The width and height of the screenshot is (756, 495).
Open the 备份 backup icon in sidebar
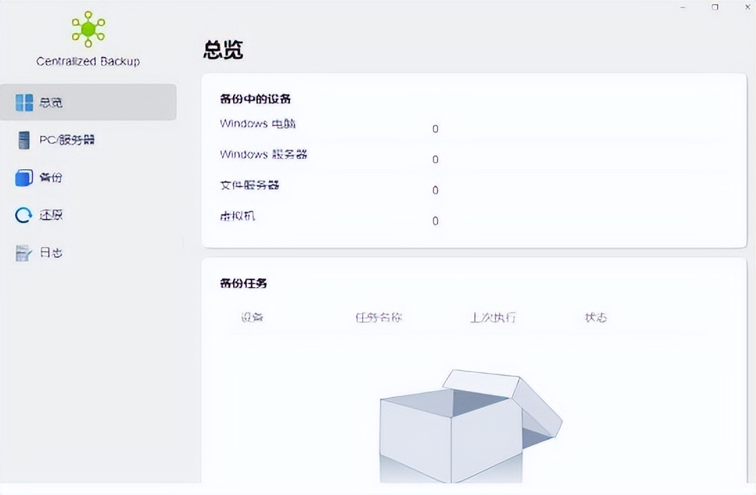(23, 177)
